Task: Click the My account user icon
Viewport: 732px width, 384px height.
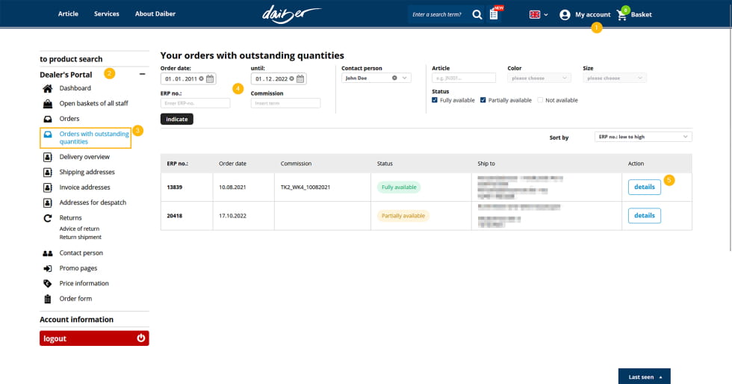Action: click(565, 14)
